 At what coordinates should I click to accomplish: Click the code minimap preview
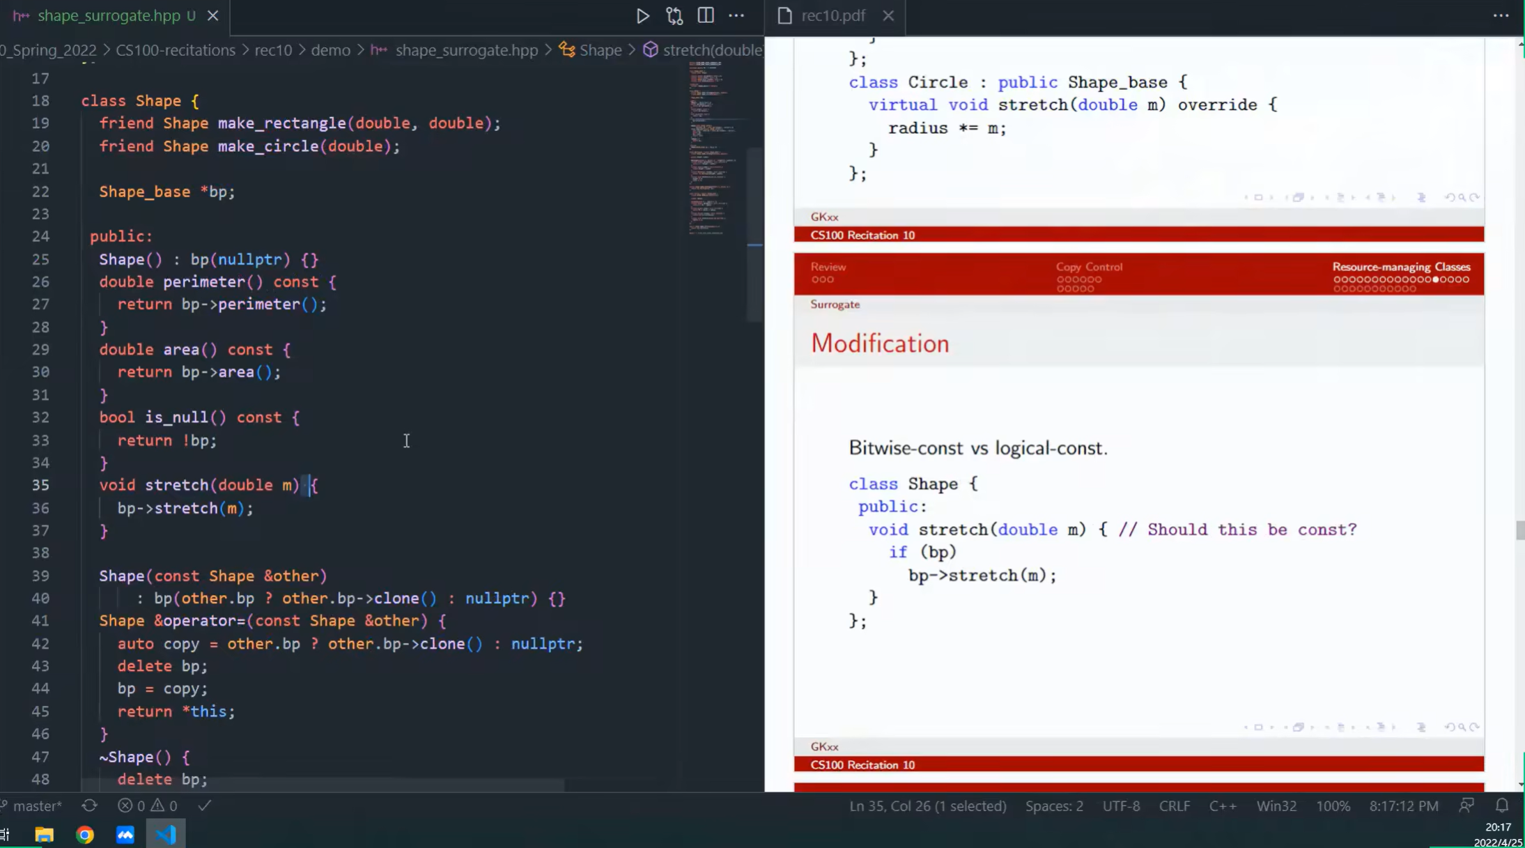click(x=716, y=146)
